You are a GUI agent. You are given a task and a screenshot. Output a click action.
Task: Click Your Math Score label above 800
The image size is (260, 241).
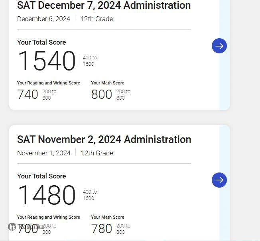coord(107,83)
